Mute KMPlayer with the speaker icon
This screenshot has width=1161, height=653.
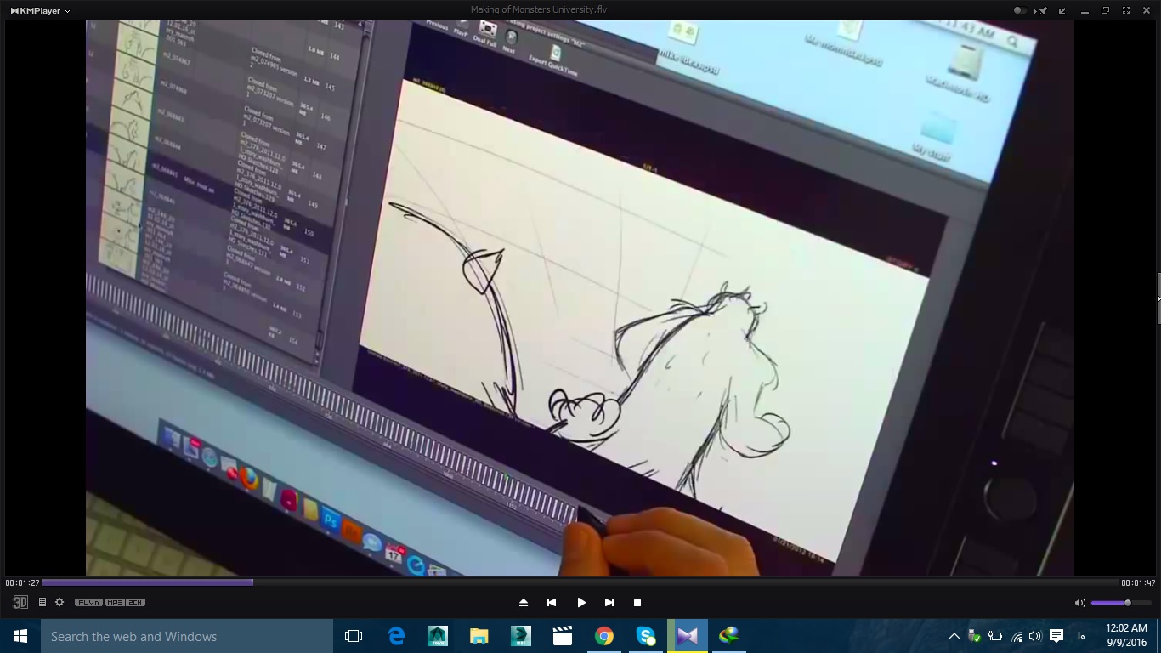click(1080, 603)
